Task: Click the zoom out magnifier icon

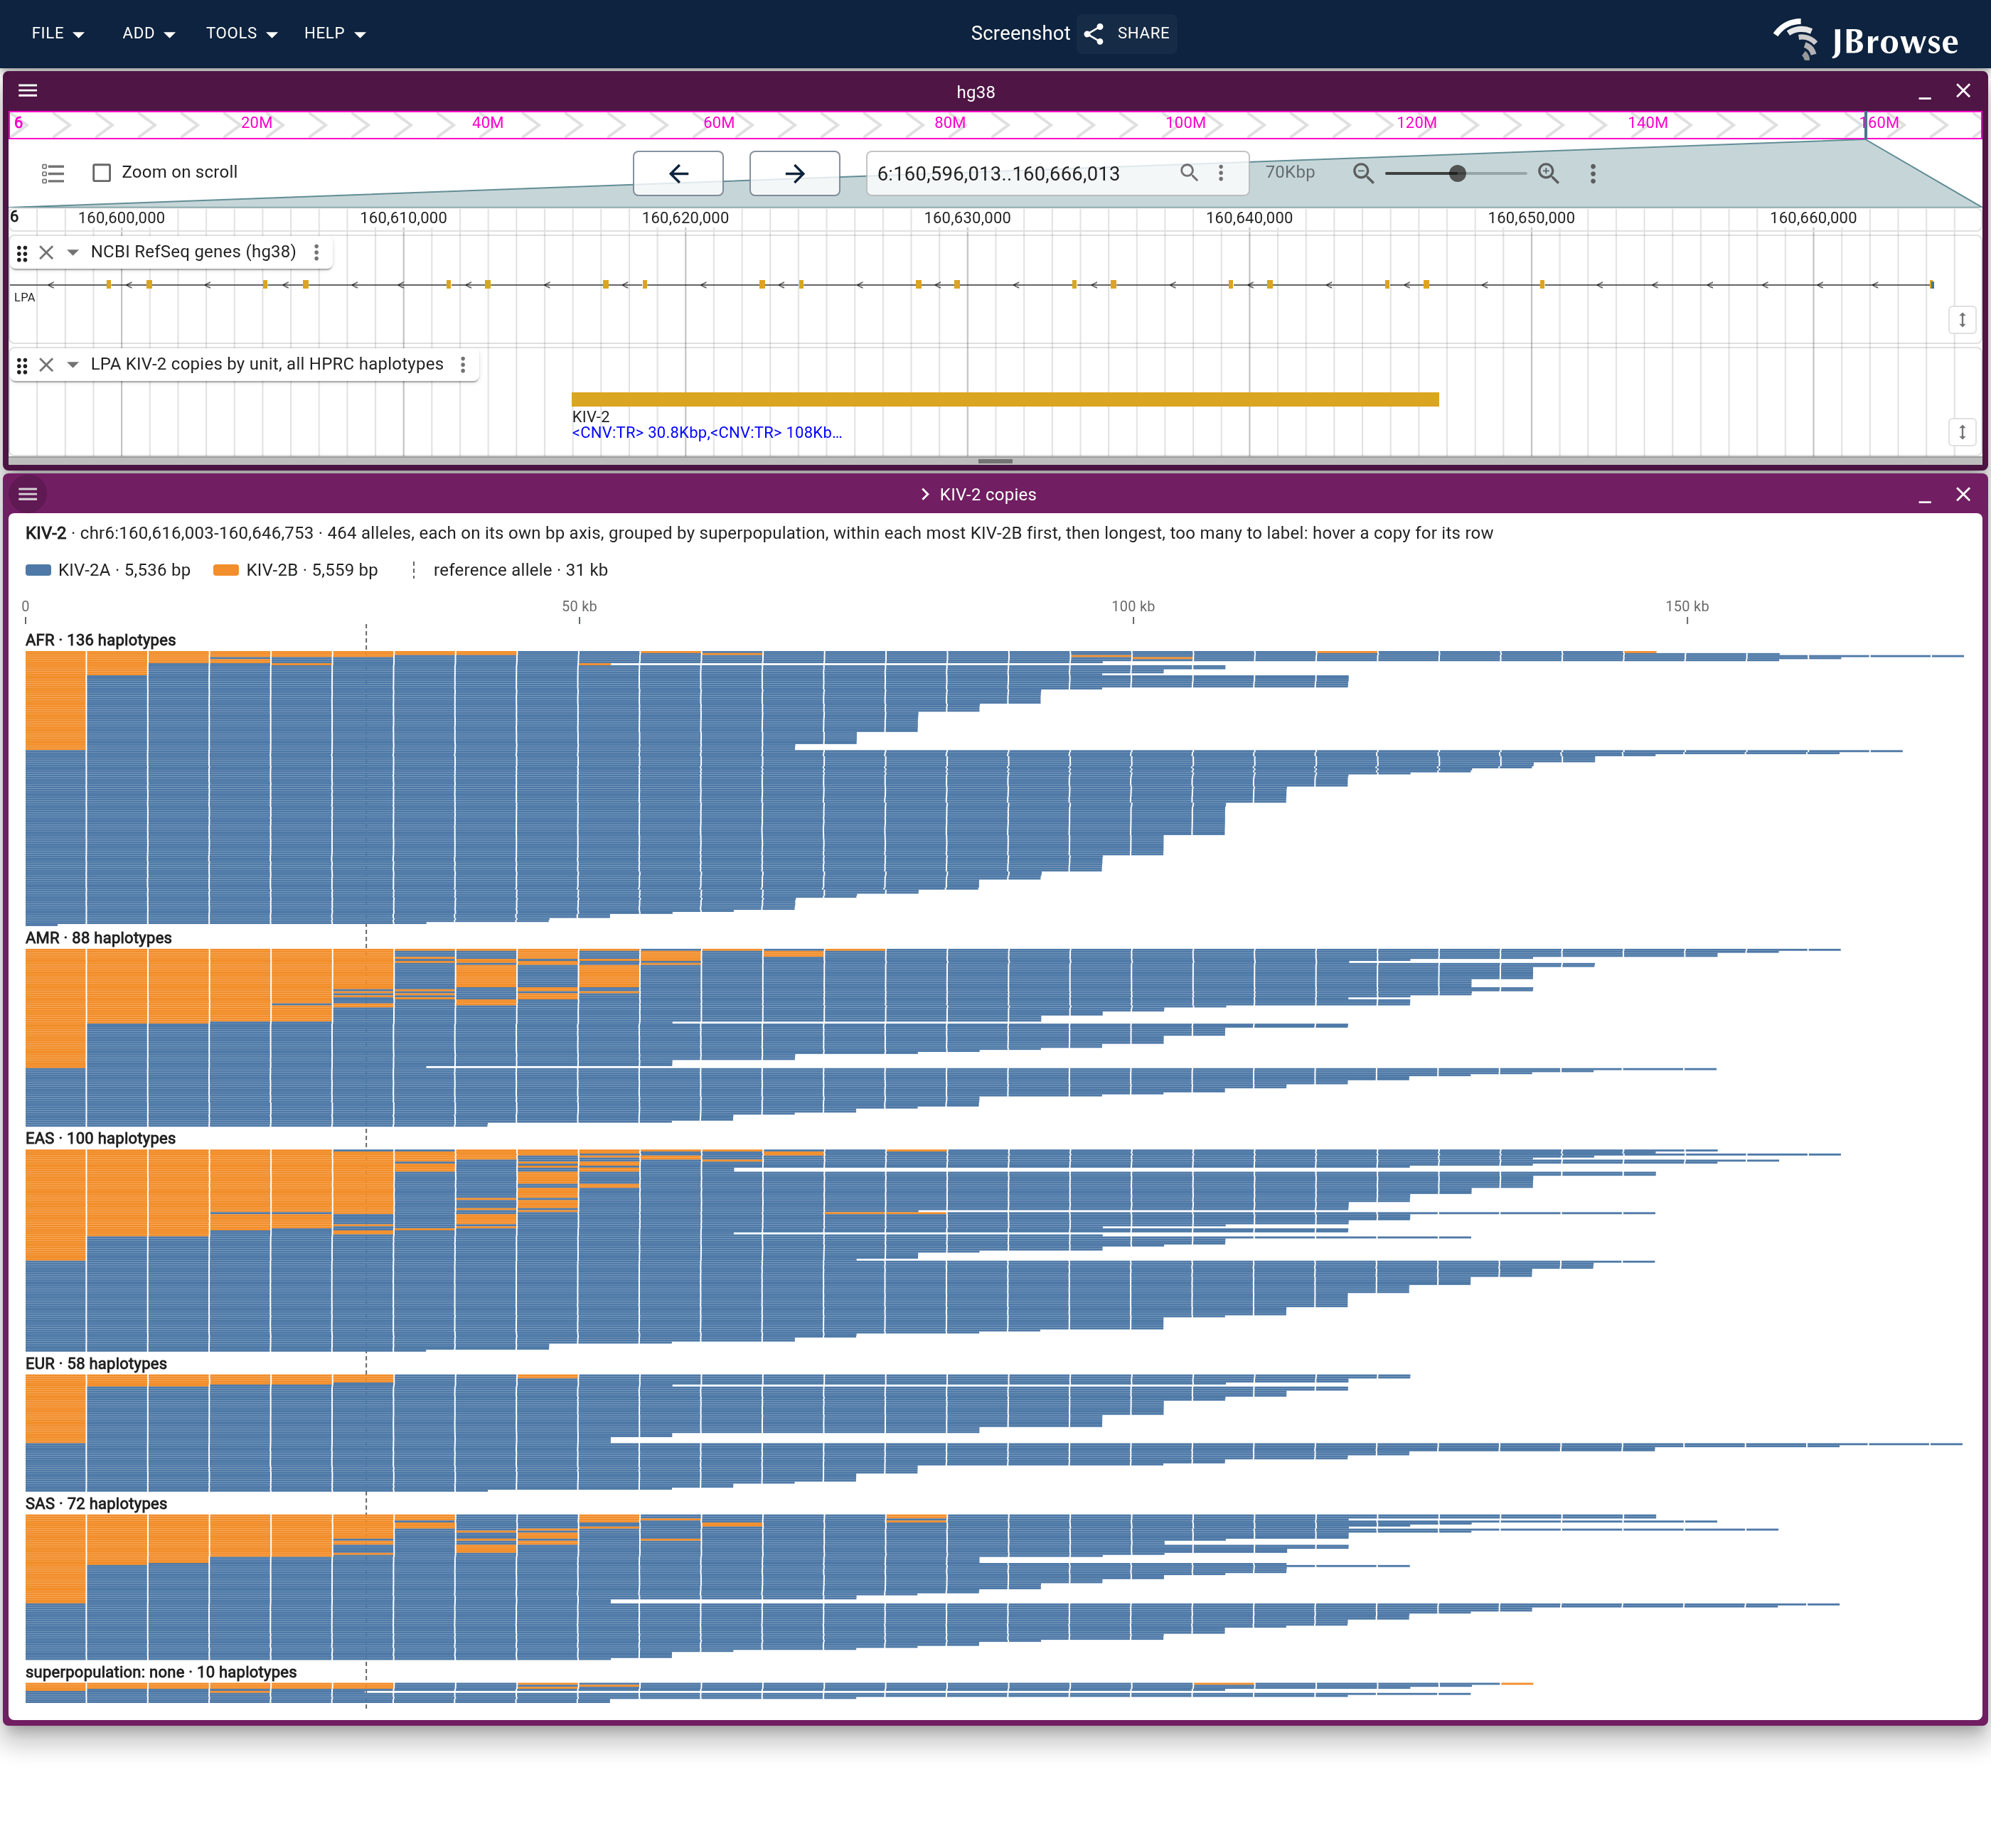Action: [1362, 173]
